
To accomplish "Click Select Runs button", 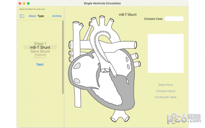I will click(x=165, y=85).
